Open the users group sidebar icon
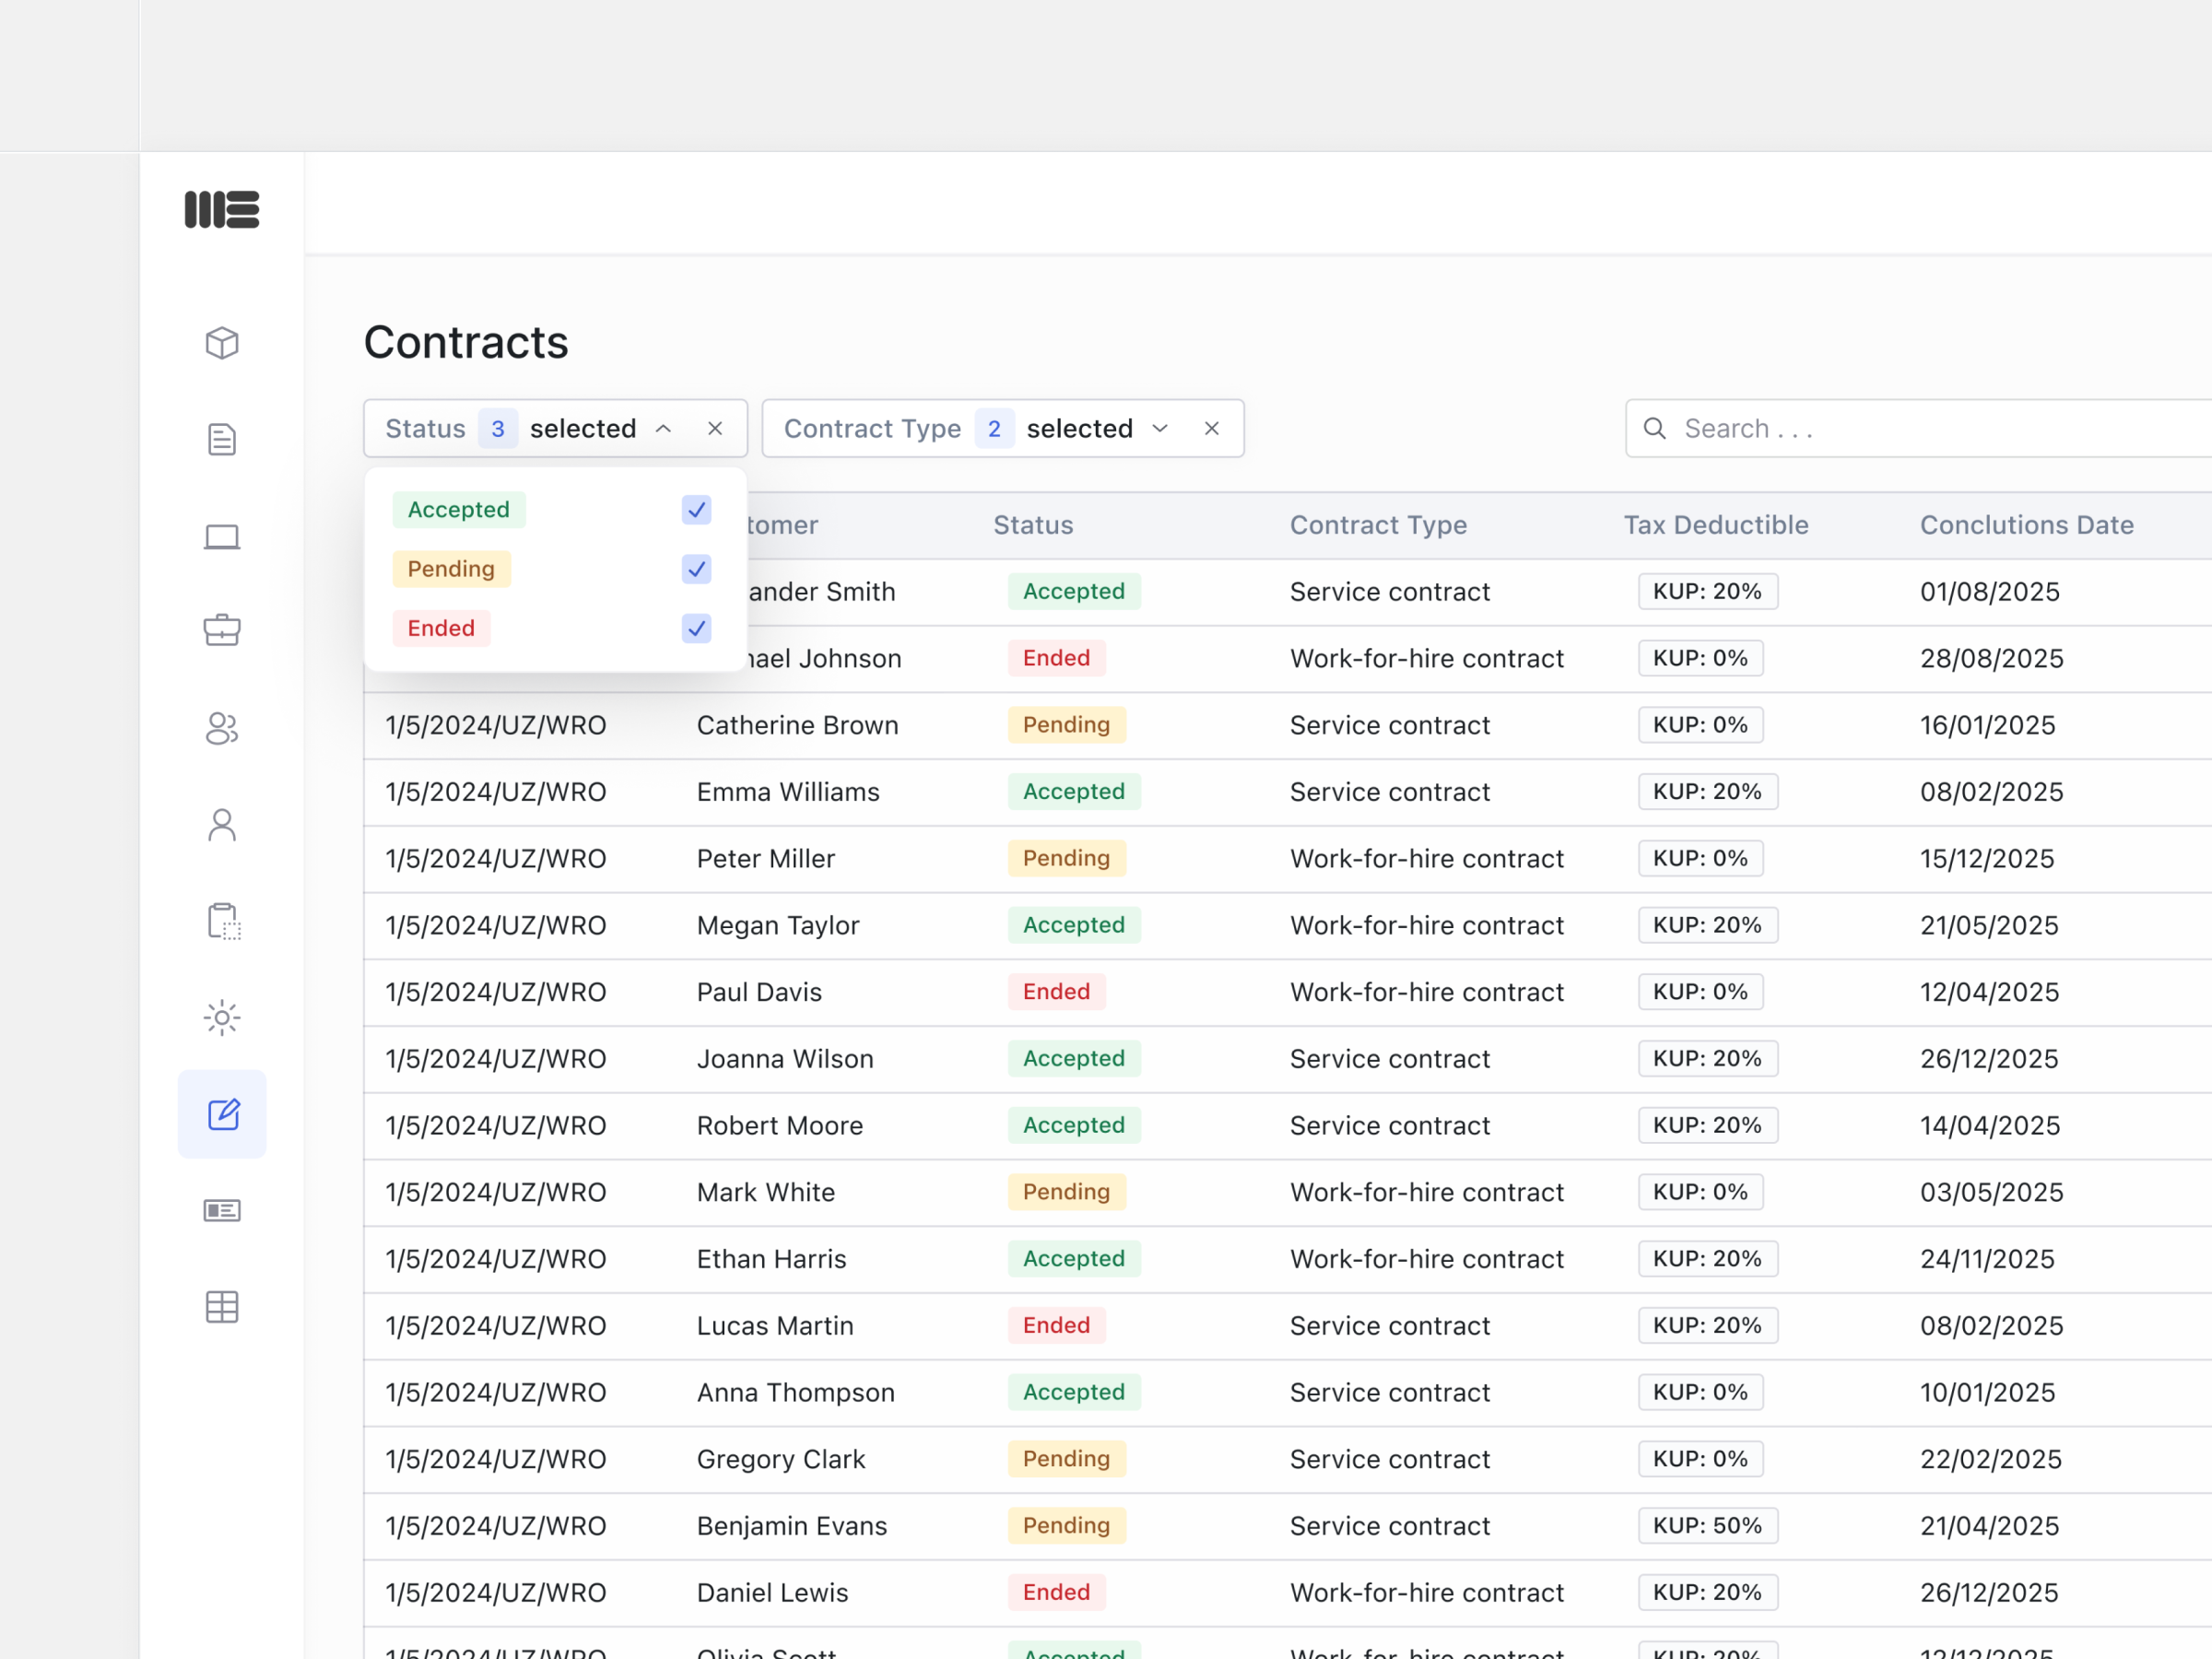The image size is (2212, 1659). pyautogui.click(x=222, y=728)
